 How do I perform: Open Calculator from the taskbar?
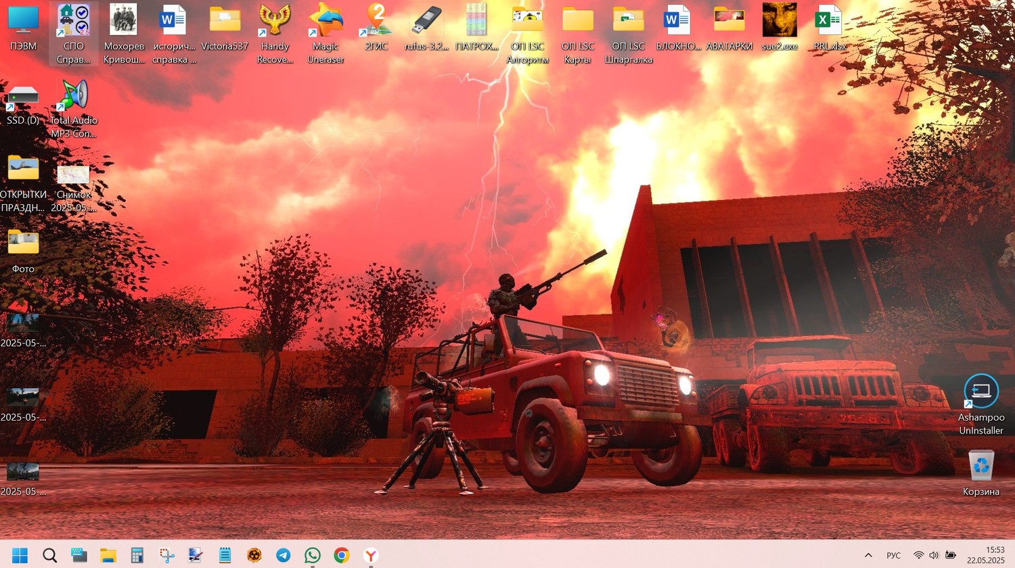137,555
